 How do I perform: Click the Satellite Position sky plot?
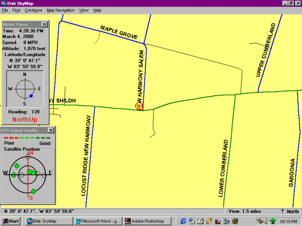tap(28, 175)
